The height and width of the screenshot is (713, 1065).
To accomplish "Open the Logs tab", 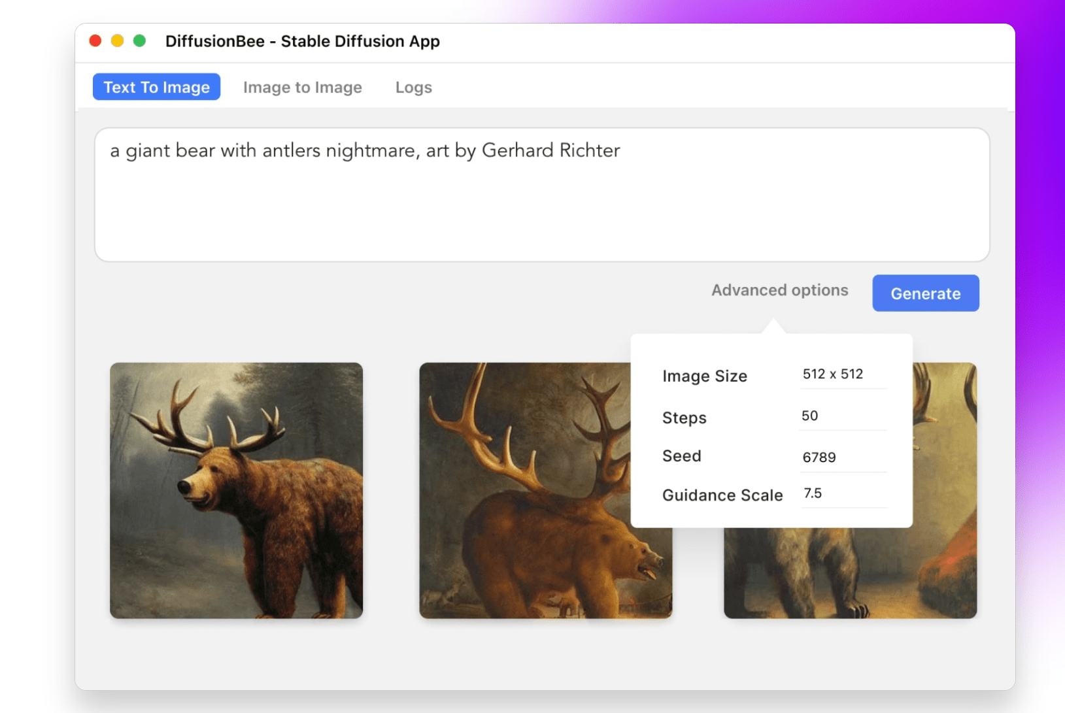I will pyautogui.click(x=413, y=88).
